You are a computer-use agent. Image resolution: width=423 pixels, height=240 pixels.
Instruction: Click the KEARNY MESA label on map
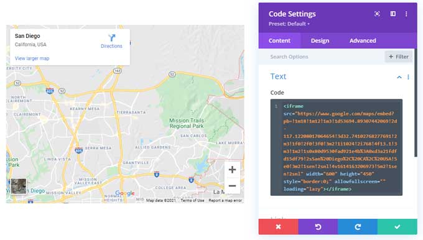tap(85, 109)
